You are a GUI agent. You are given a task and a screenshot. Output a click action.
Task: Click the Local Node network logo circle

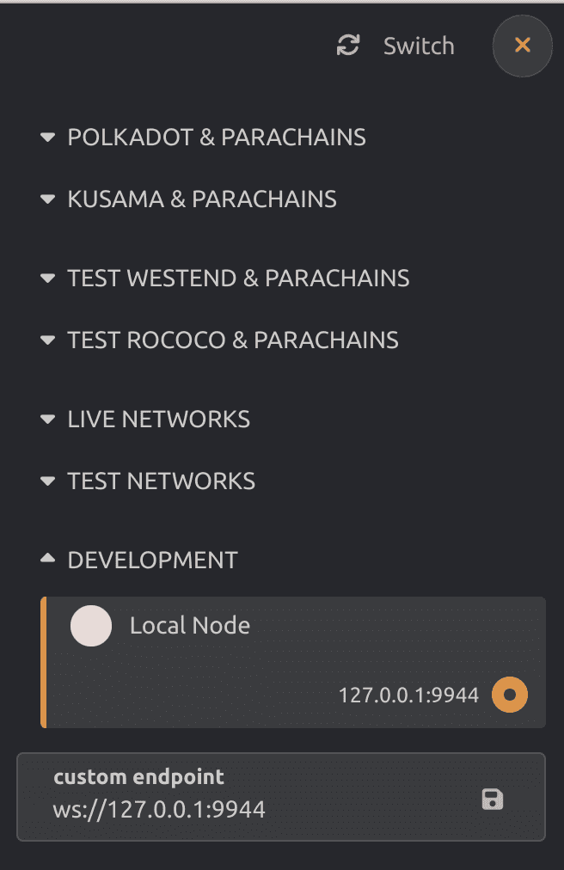coord(91,626)
